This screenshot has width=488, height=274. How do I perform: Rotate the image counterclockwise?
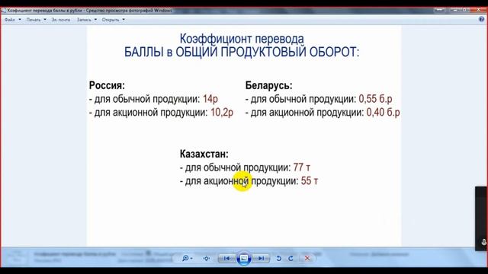[279, 258]
